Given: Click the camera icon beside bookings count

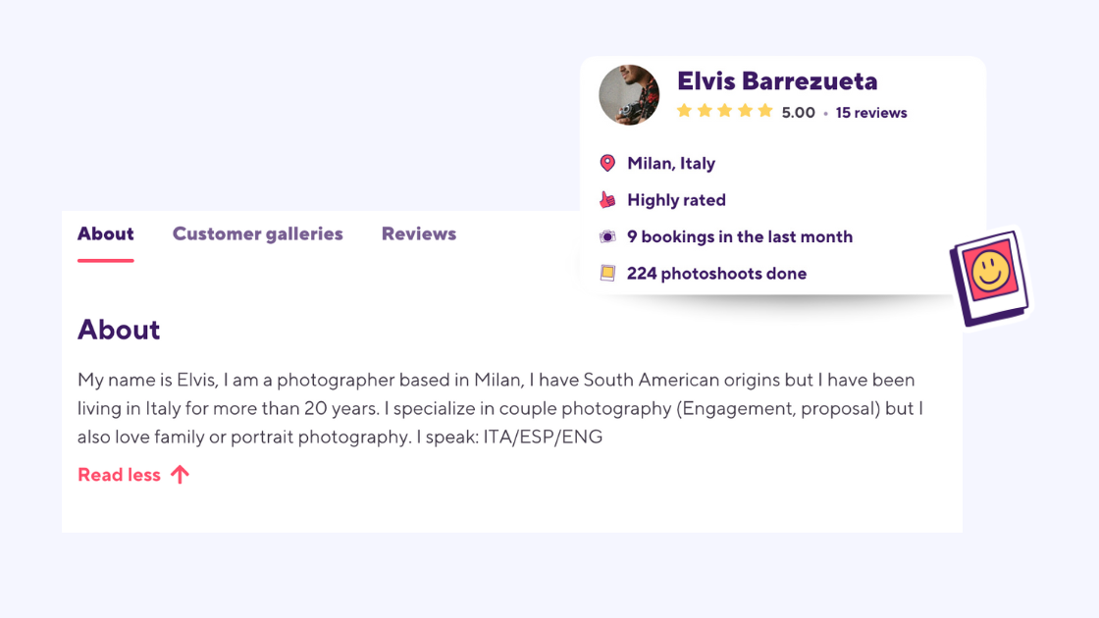Looking at the screenshot, I should point(608,235).
